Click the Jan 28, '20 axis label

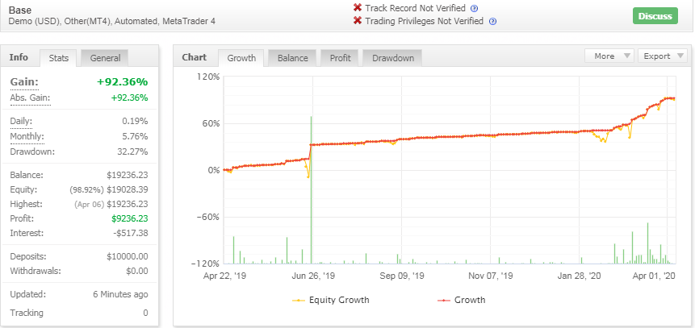580,276
